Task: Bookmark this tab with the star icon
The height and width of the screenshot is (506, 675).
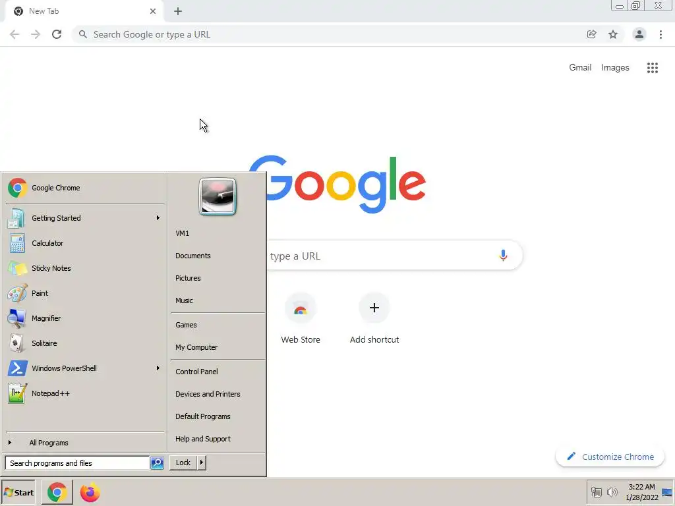Action: point(613,34)
